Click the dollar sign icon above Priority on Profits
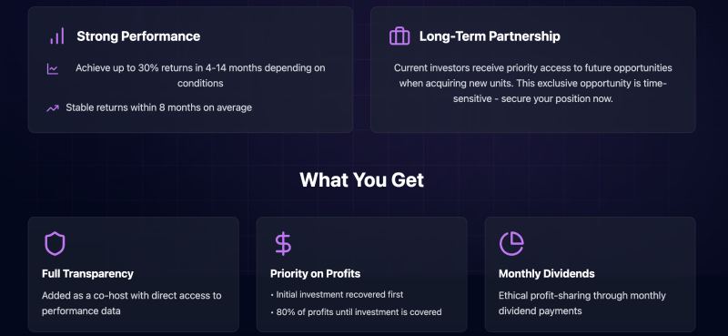728x336 pixels. tap(283, 243)
